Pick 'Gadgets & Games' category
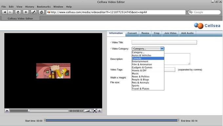The width and height of the screenshot is (223, 126). pyautogui.click(x=148, y=68)
